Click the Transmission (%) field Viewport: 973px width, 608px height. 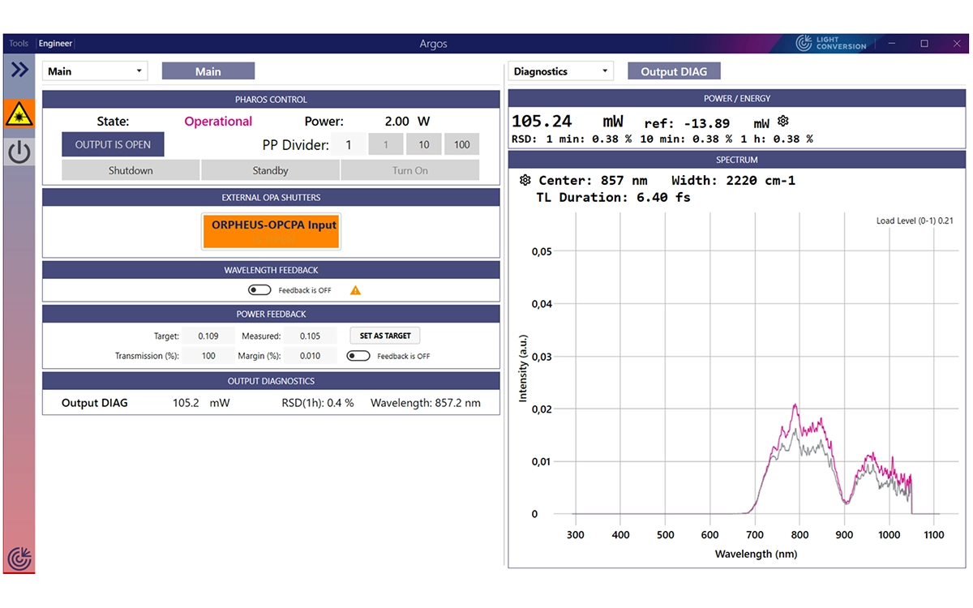(x=208, y=356)
